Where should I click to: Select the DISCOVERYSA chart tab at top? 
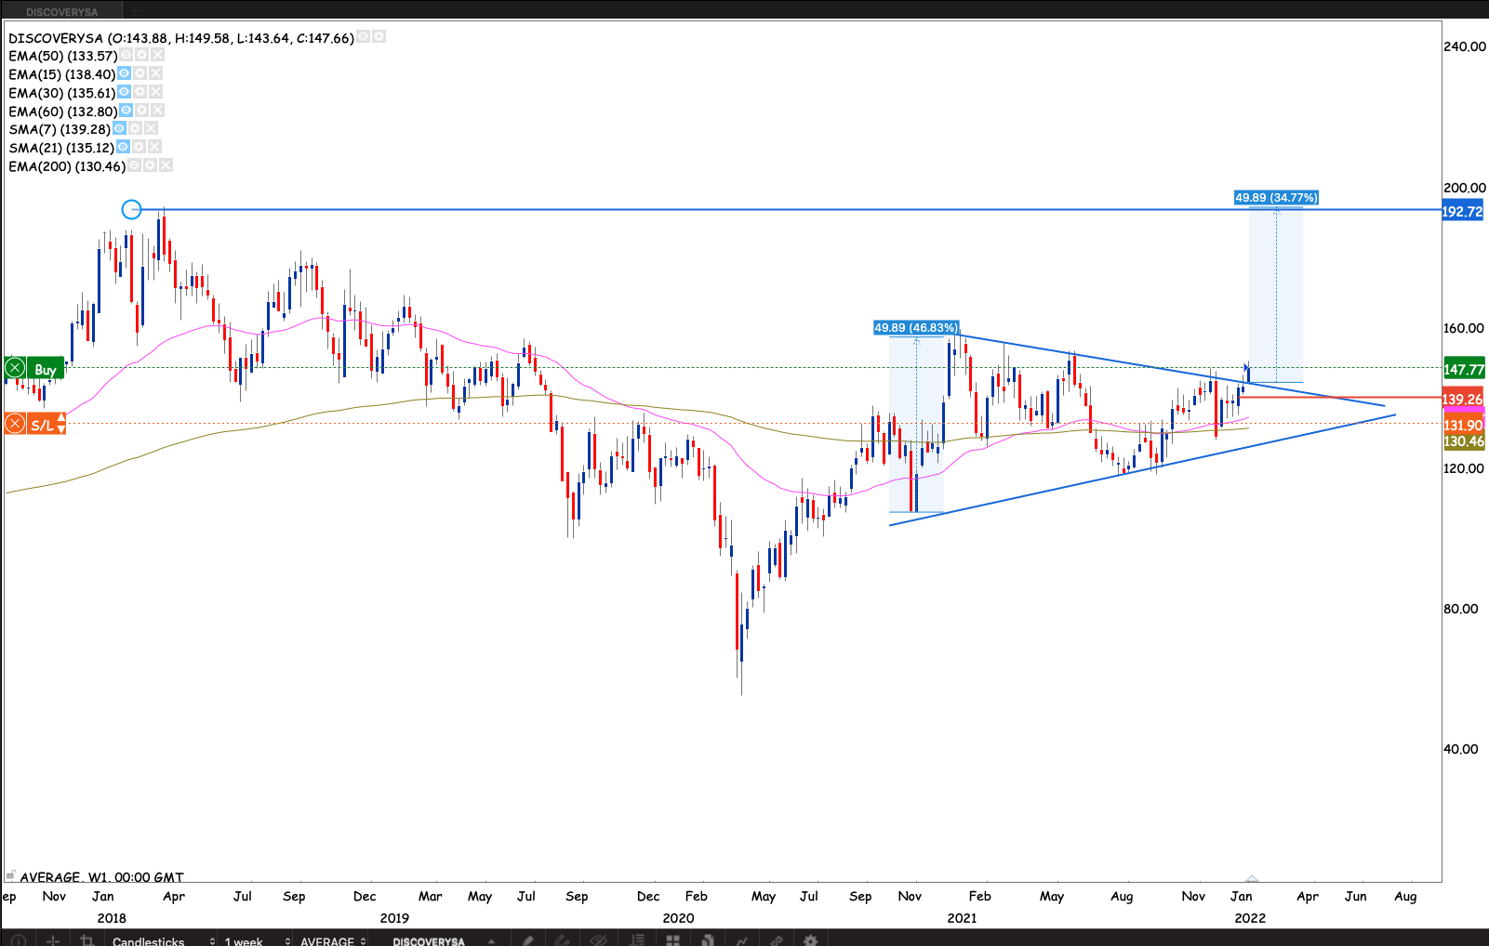click(x=61, y=11)
